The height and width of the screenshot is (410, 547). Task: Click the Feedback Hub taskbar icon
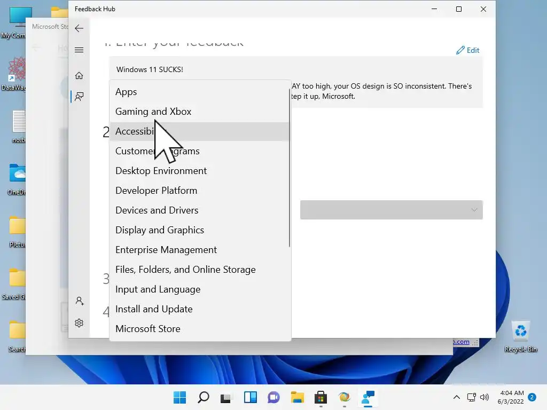click(368, 397)
